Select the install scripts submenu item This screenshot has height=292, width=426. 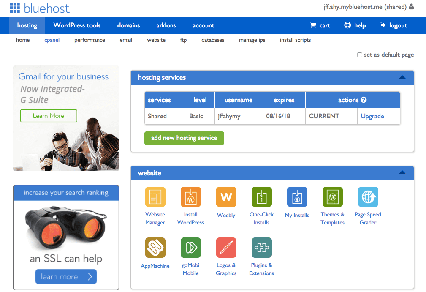295,40
